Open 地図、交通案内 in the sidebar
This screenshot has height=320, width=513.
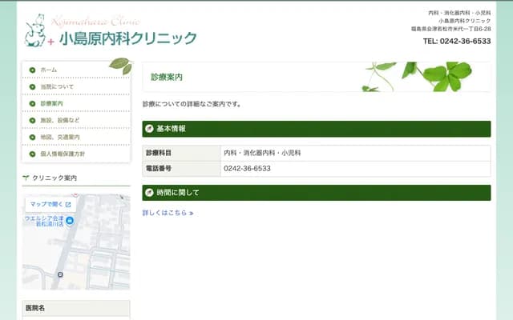tap(59, 137)
